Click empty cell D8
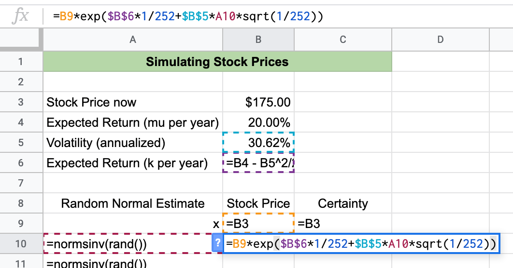Screen dimensions: 513x268 click(x=441, y=203)
